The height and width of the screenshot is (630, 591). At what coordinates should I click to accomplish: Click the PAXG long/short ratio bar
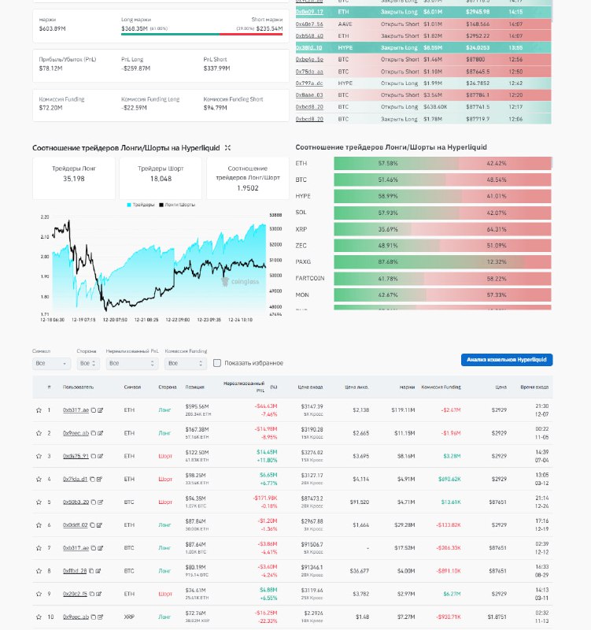442,262
